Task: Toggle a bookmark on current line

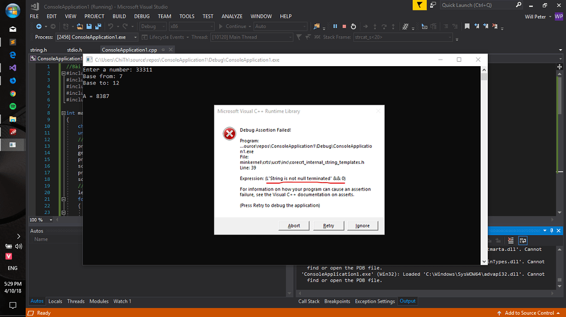Action: (467, 26)
